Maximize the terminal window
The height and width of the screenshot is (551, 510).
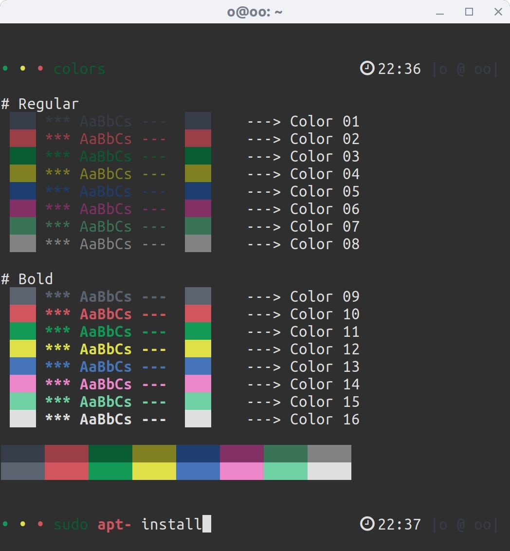[x=469, y=12]
